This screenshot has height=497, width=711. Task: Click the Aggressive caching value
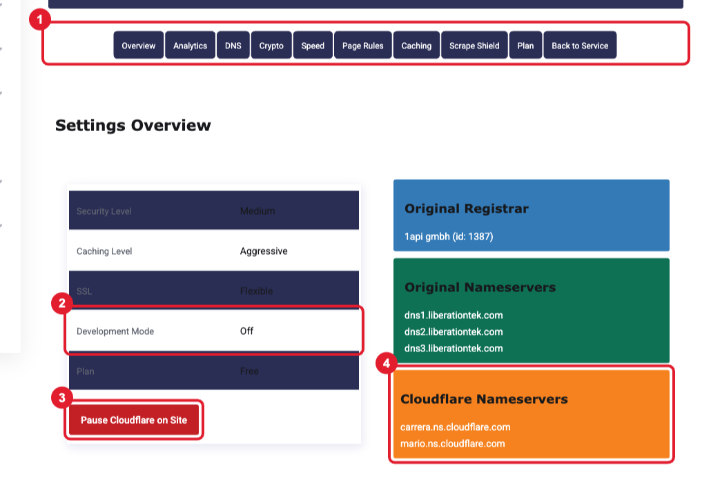click(x=264, y=251)
